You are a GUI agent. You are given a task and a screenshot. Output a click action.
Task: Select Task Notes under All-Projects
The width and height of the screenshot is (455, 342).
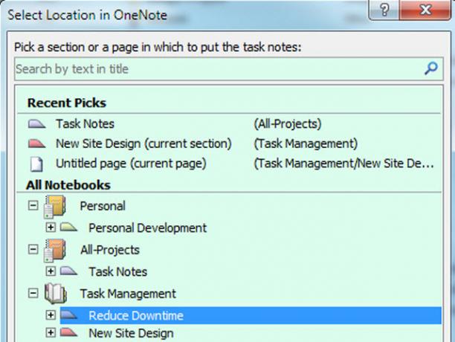pos(117,272)
